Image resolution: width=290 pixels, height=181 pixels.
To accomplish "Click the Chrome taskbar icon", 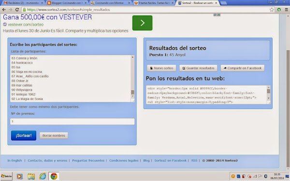I will click(x=54, y=176).
